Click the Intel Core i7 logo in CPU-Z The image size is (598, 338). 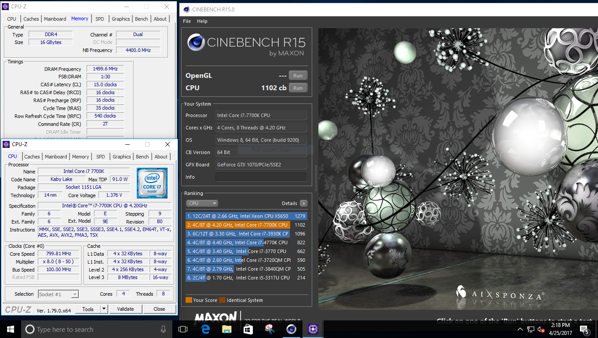pos(152,183)
